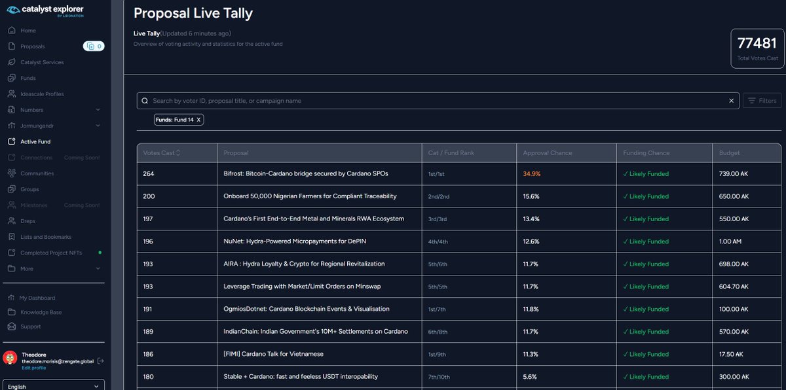Click Theodore's profile avatar
Image resolution: width=786 pixels, height=390 pixels.
click(10, 358)
